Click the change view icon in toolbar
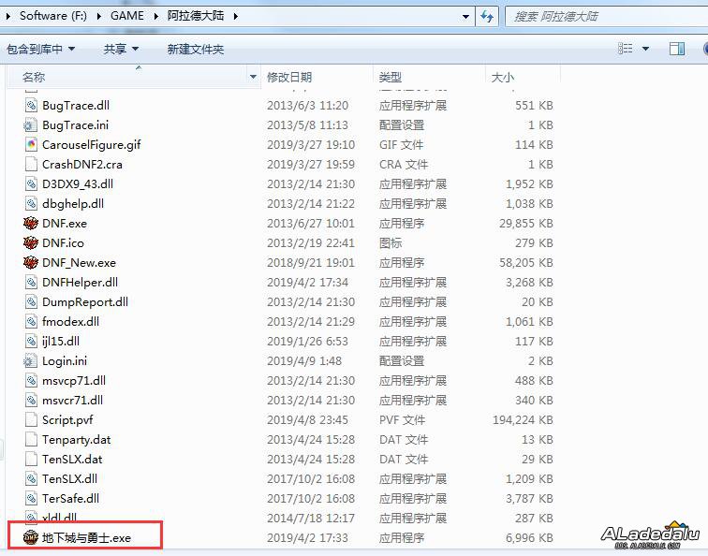The width and height of the screenshot is (708, 556). (x=626, y=49)
